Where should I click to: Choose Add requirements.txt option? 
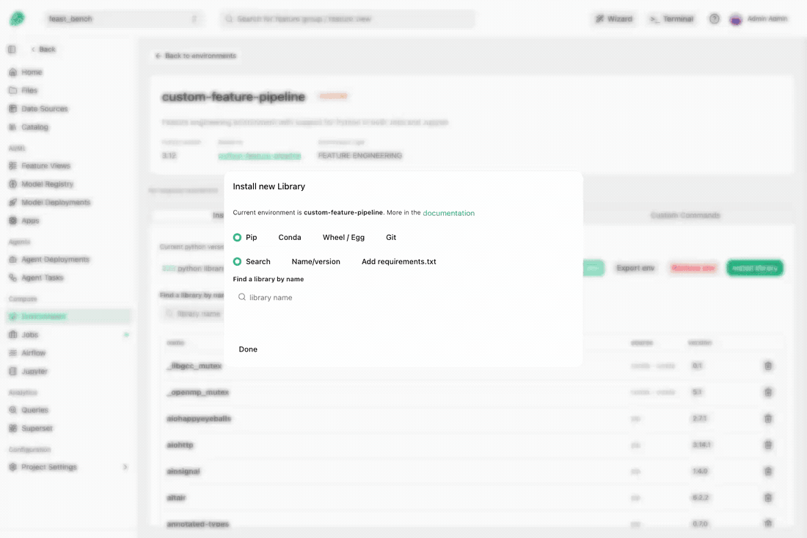pos(398,261)
